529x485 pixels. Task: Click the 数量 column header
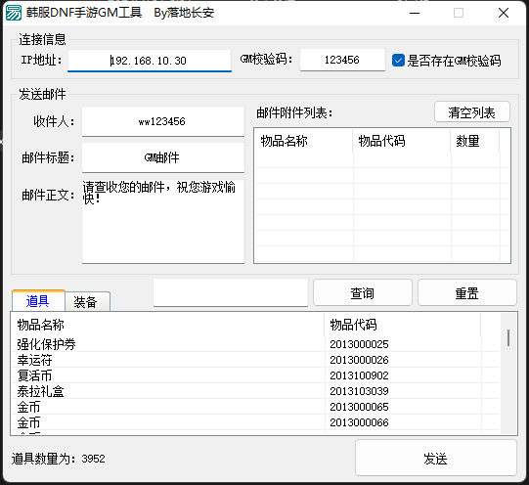pyautogui.click(x=475, y=141)
